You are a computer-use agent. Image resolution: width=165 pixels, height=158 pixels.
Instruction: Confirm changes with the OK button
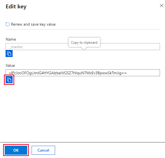[x=16, y=150]
